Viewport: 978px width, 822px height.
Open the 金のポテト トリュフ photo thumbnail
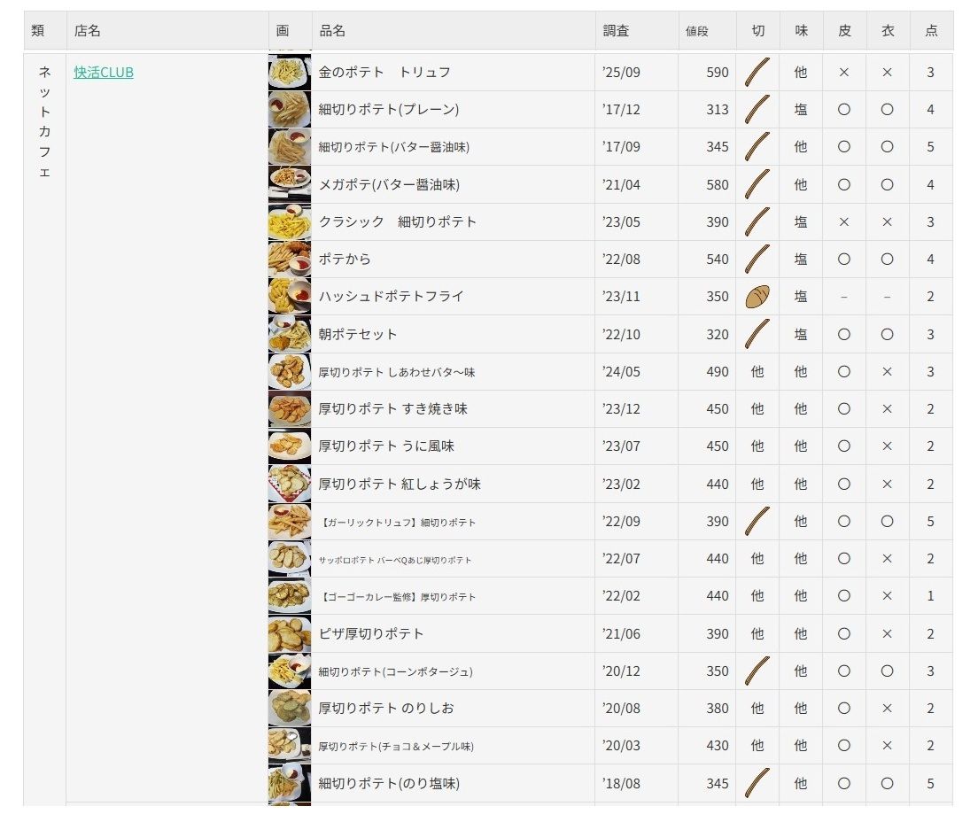pos(290,72)
